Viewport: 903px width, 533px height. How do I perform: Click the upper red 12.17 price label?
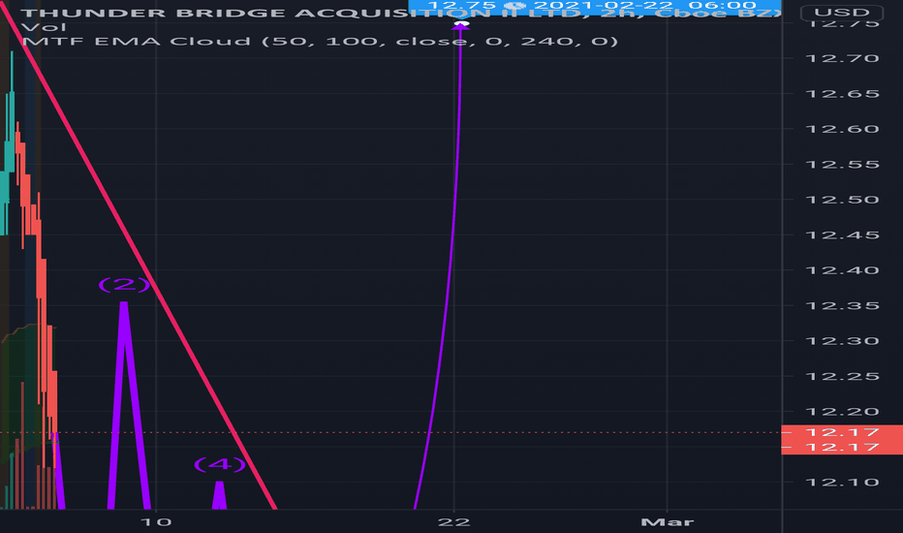841,432
